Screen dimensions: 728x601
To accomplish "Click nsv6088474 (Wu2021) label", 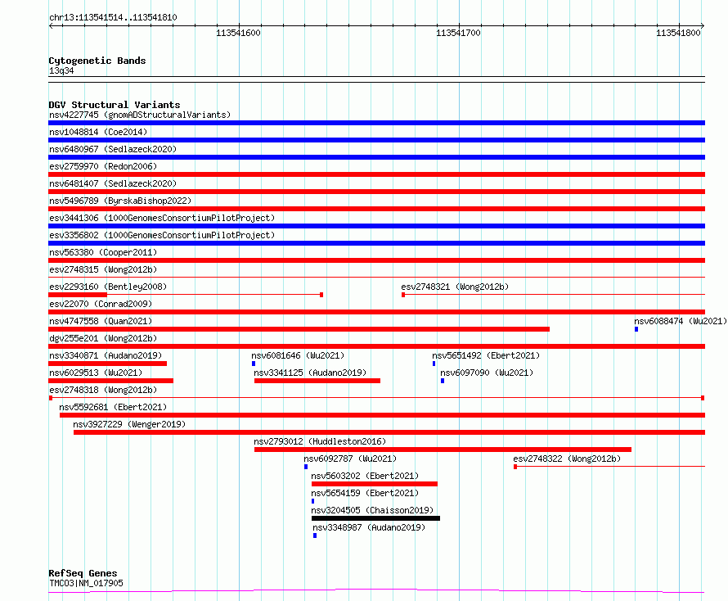I will click(x=681, y=321).
